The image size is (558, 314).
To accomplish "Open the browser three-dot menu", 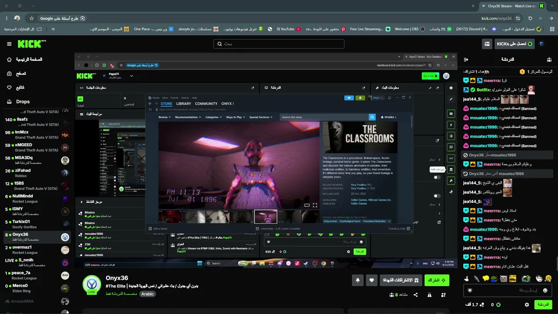I will coord(7,18).
